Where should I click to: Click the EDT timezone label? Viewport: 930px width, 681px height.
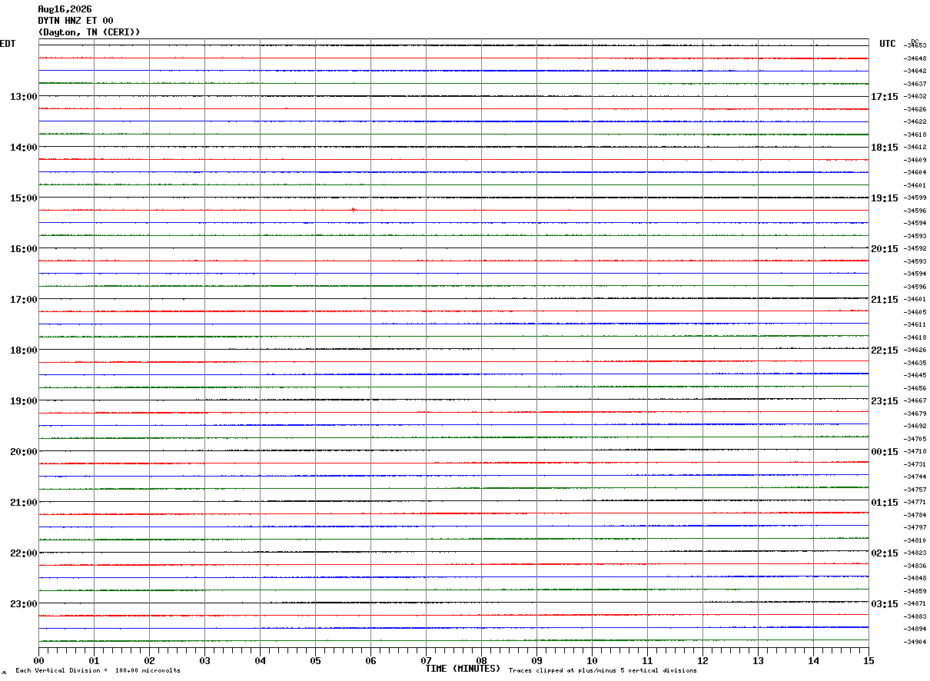8,44
